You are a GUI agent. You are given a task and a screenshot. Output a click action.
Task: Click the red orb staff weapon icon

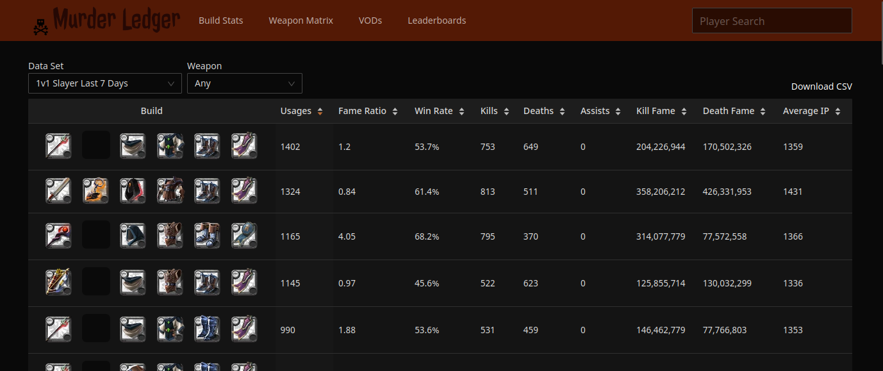58,236
